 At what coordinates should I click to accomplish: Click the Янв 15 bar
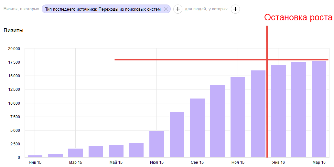tap(35, 156)
